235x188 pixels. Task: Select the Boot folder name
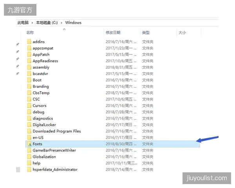pyautogui.click(x=37, y=80)
